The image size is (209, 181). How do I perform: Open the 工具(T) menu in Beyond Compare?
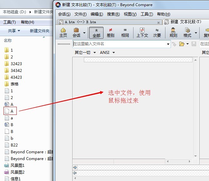[x=147, y=14]
